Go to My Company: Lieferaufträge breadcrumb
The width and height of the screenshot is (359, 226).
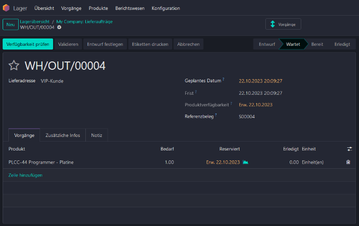coord(84,21)
